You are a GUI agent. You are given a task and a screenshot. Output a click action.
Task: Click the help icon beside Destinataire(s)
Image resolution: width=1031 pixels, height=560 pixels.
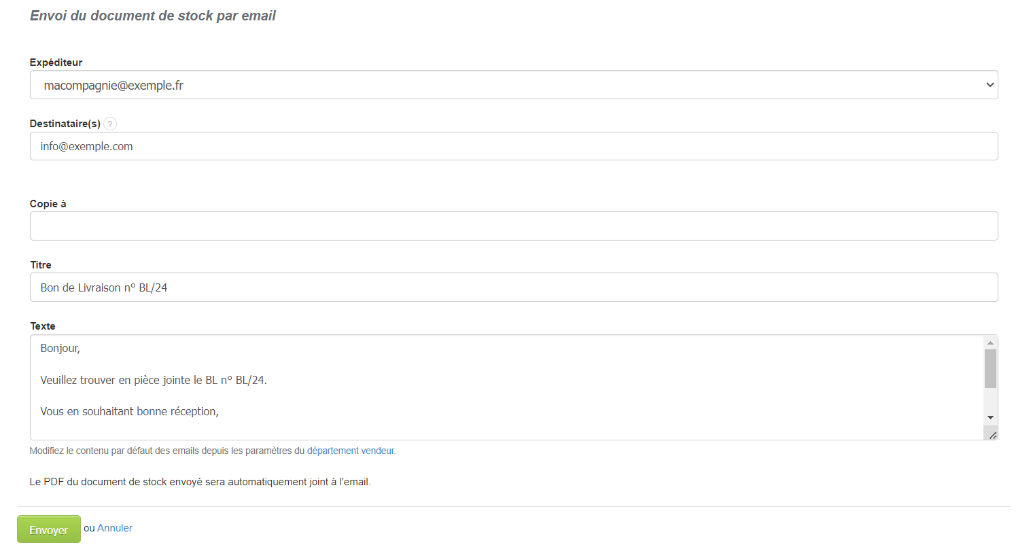pyautogui.click(x=110, y=124)
